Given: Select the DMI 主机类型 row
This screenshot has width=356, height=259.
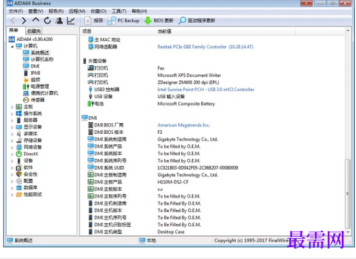Looking at the screenshot, I should pyautogui.click(x=212, y=232).
